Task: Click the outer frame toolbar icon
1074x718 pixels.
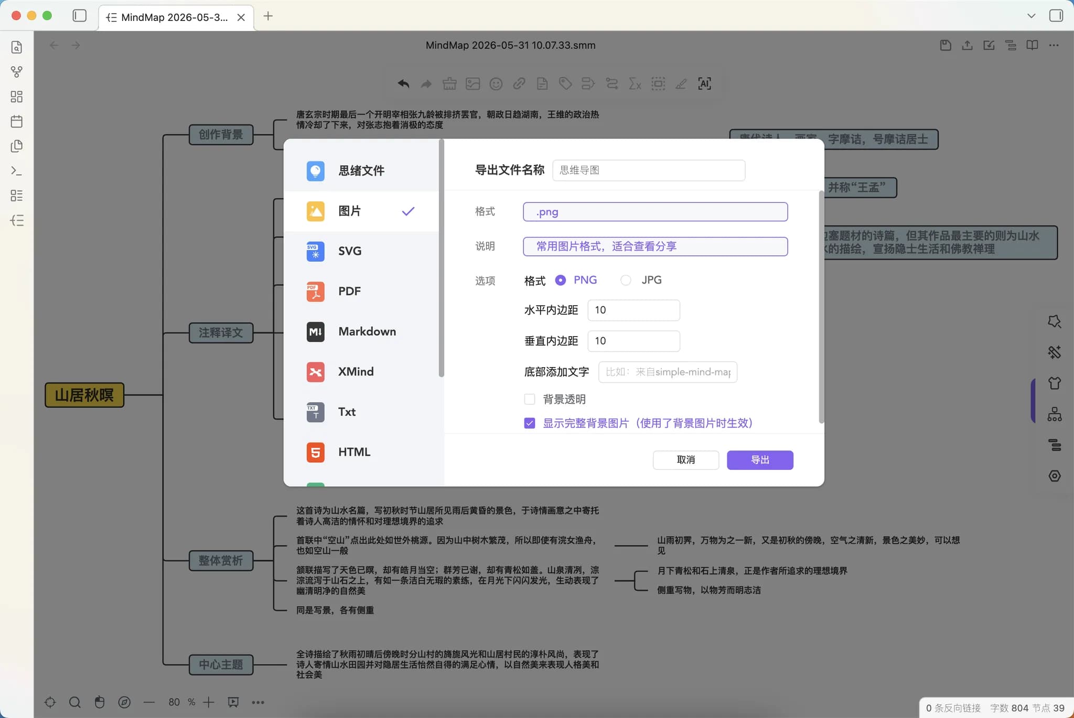Action: pos(658,84)
